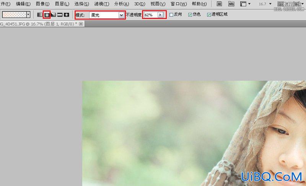This screenshot has height=186, width=306.
Task: Select the diamond gradient type icon
Action: pyautogui.click(x=67, y=15)
